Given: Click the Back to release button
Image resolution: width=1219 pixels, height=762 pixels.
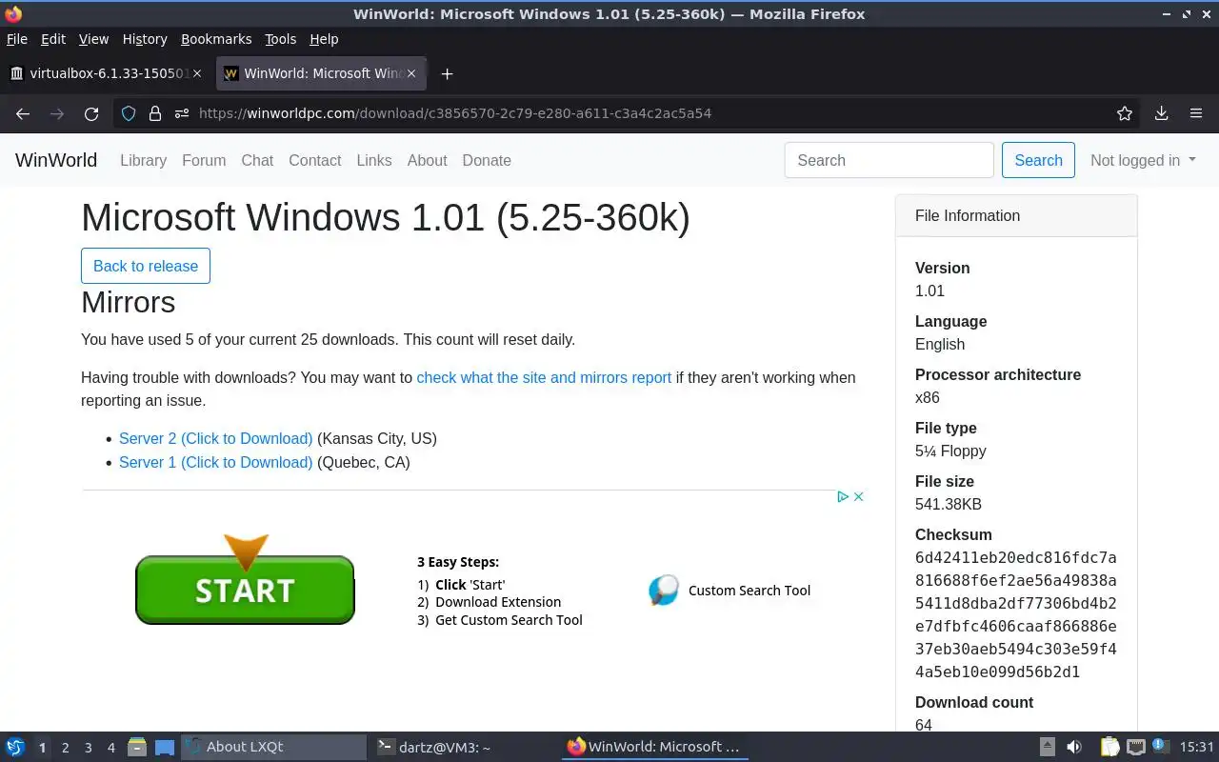Looking at the screenshot, I should coord(146,266).
